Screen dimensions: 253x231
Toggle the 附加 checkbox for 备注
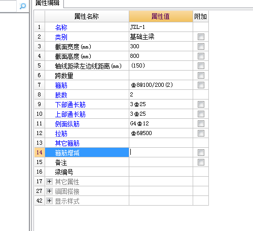click(201, 162)
